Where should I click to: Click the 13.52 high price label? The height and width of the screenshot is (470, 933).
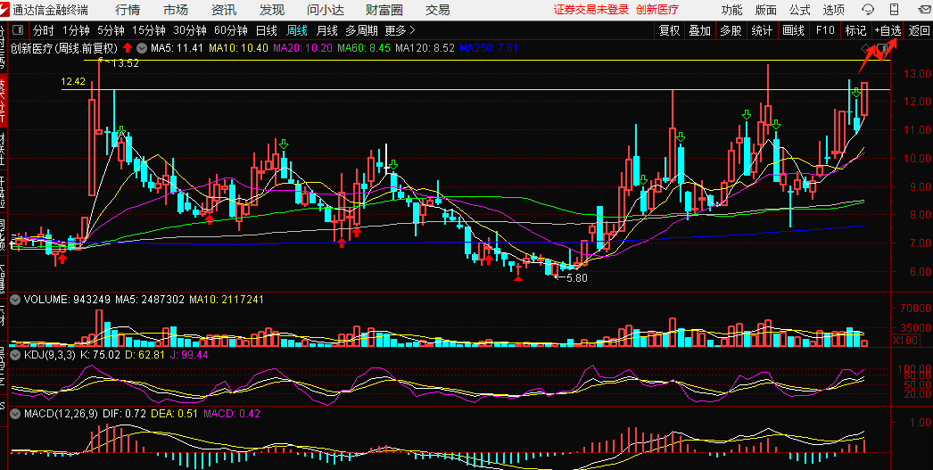pyautogui.click(x=126, y=63)
